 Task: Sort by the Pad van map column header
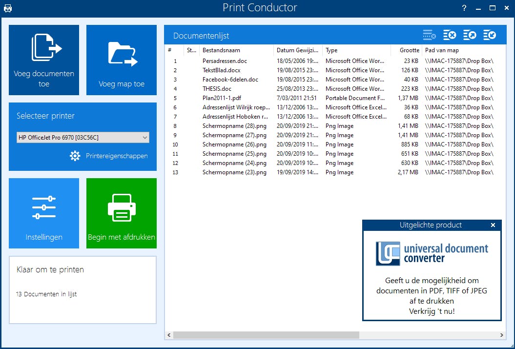pos(464,50)
